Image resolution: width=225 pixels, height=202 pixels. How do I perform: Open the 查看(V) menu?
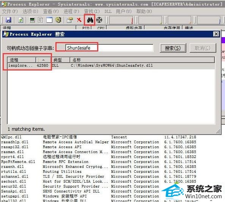(x=51, y=11)
